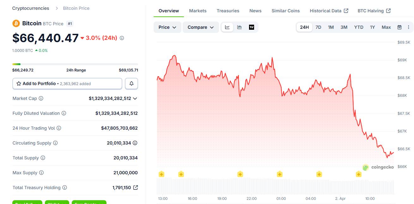Open Historical Data via its external link icon
The image size is (414, 204).
346,10
